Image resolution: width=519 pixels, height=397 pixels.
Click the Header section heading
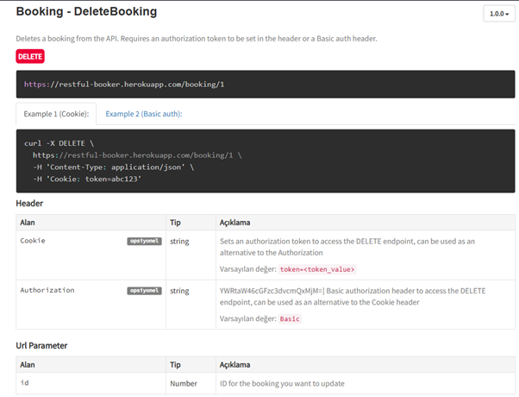29,203
